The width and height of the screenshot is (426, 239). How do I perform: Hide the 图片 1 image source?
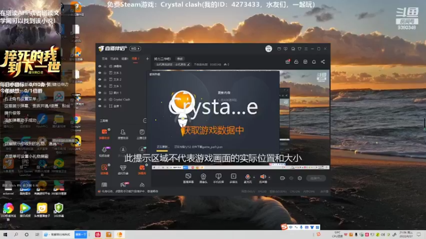coord(100,92)
